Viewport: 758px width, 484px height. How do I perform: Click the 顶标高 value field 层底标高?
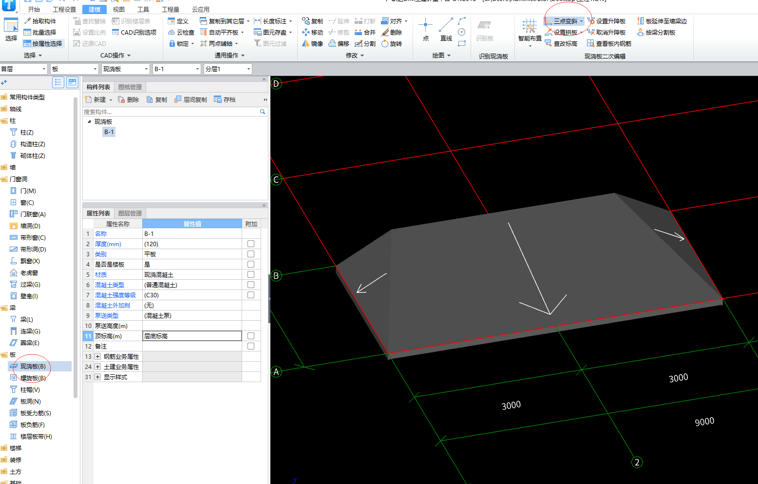point(192,336)
